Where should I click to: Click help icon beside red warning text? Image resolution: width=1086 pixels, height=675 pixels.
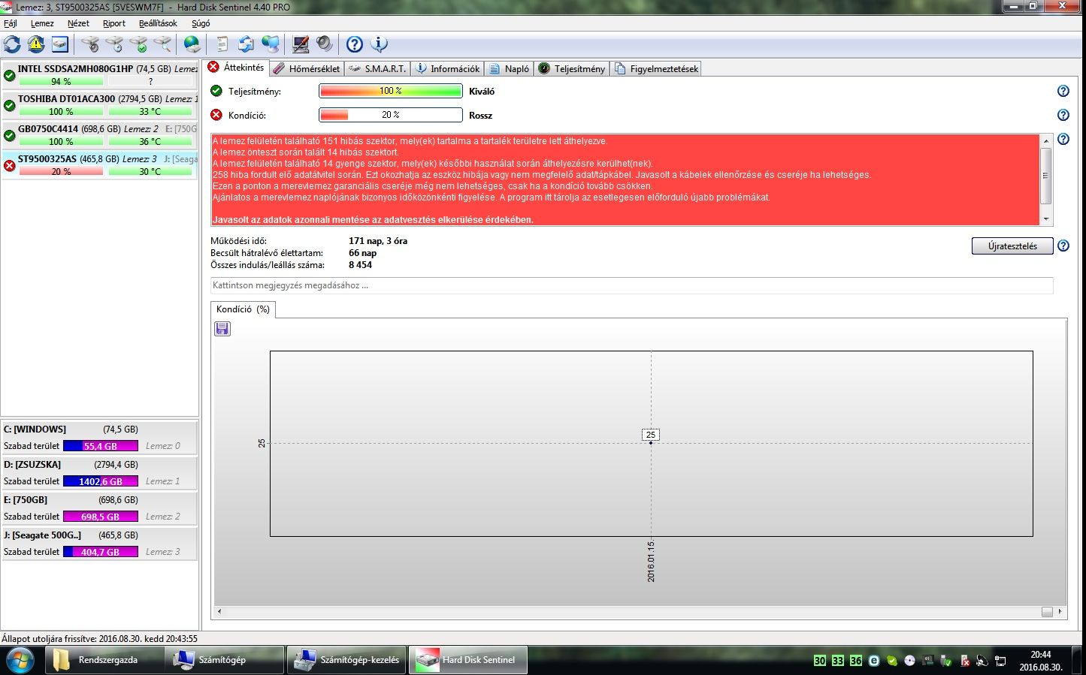(x=1063, y=139)
